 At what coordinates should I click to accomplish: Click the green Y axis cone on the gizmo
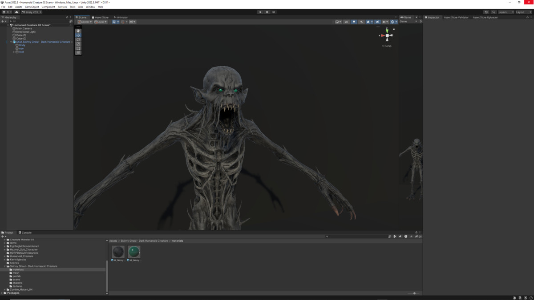pos(387,31)
